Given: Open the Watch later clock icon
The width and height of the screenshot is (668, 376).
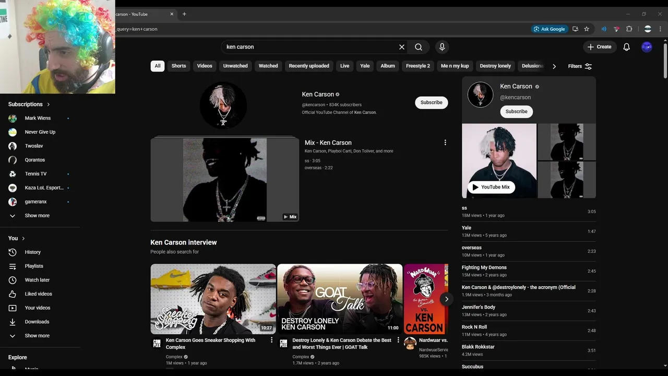Looking at the screenshot, I should coord(13,280).
